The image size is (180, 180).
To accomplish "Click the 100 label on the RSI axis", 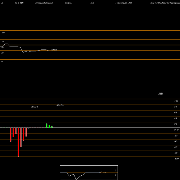I will click(x=3, y=33).
